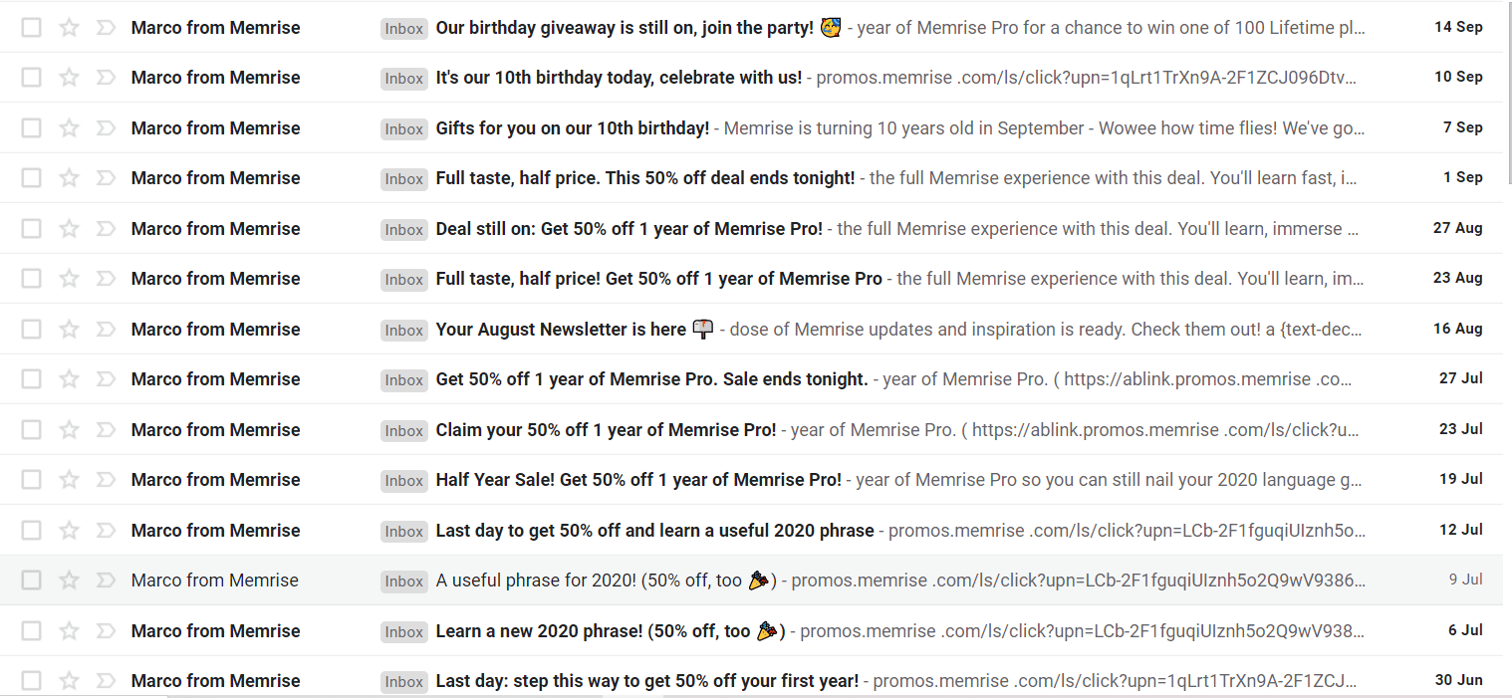
Task: Star the August Newsletter email
Action: [69, 330]
